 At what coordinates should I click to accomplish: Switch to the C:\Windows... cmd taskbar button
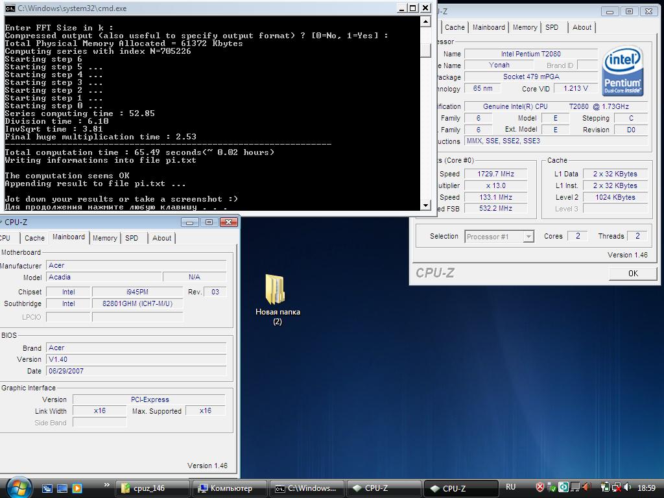307,488
